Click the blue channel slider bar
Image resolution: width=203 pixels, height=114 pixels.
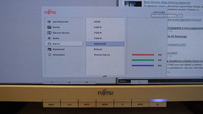pyautogui.click(x=143, y=66)
